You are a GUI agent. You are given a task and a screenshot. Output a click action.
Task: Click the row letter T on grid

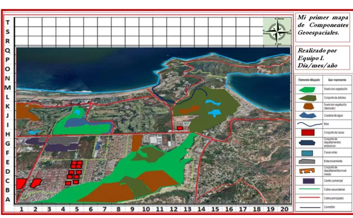(8, 23)
